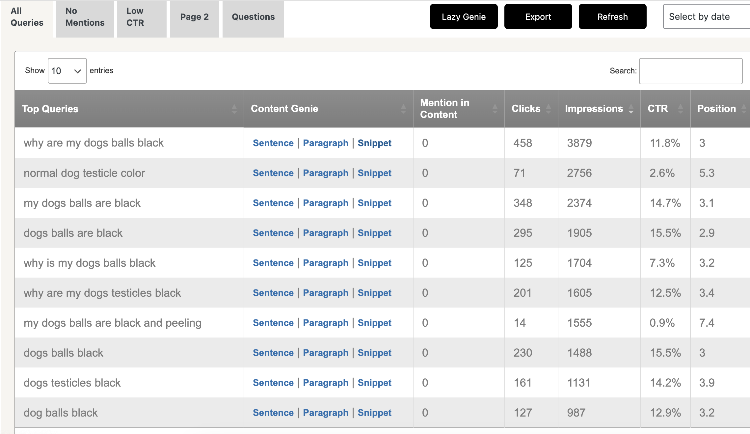Sort table by Top Queries column arrows

coord(234,109)
